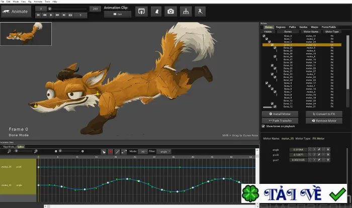
Task: Click the X icon in posY row
Action: pyautogui.click(x=328, y=160)
